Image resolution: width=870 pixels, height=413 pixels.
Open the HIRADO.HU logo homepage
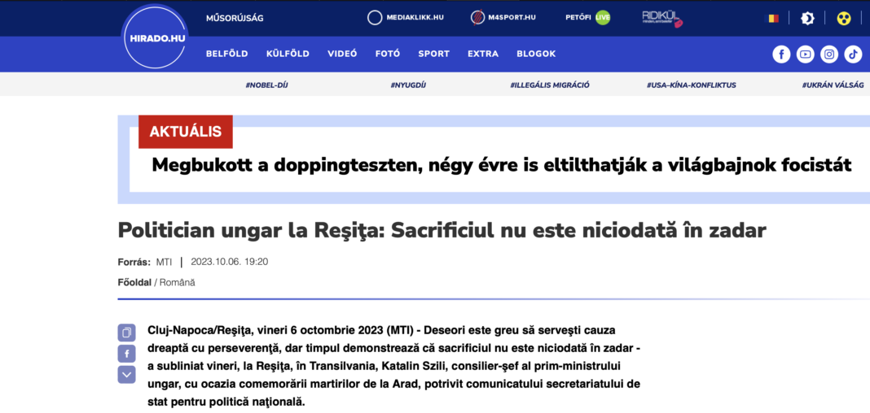coord(155,39)
